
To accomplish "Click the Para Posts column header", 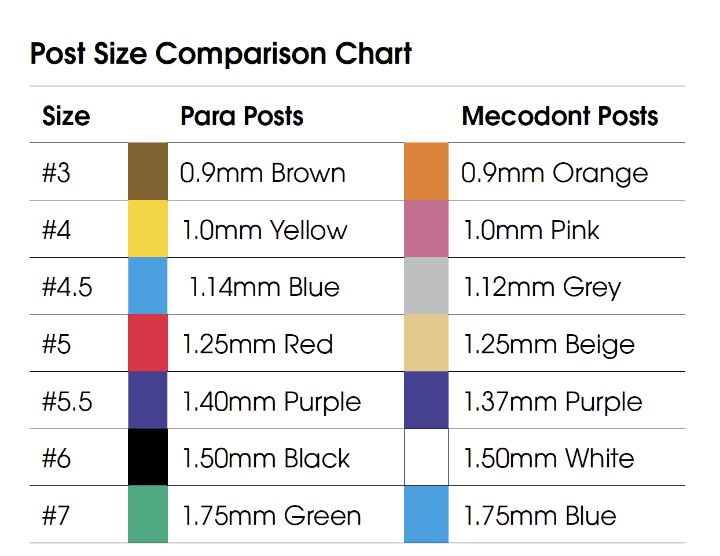I will (242, 116).
